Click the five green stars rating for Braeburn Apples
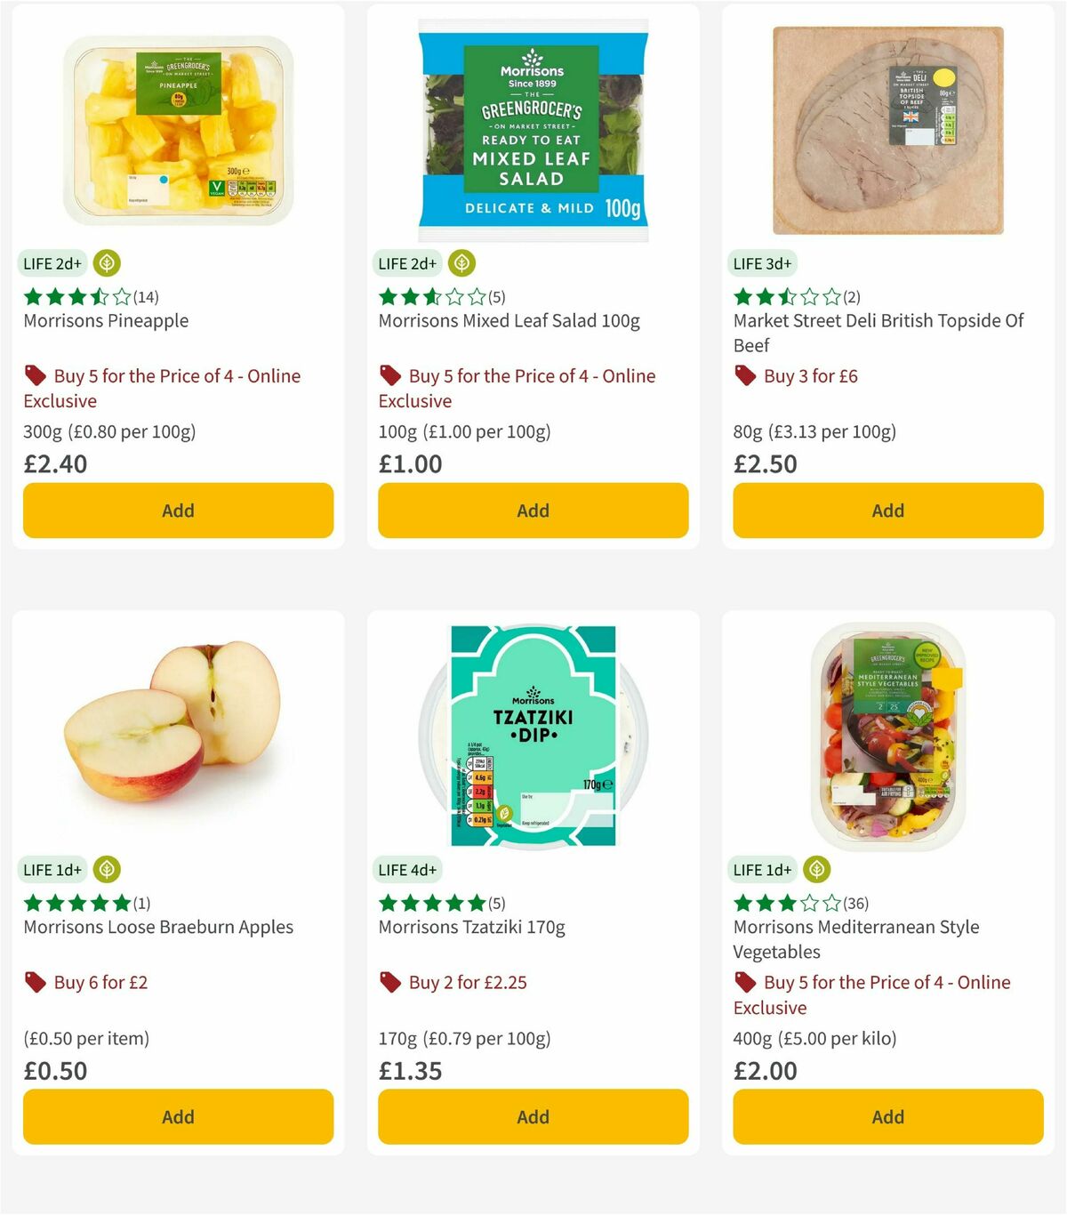 pyautogui.click(x=76, y=902)
